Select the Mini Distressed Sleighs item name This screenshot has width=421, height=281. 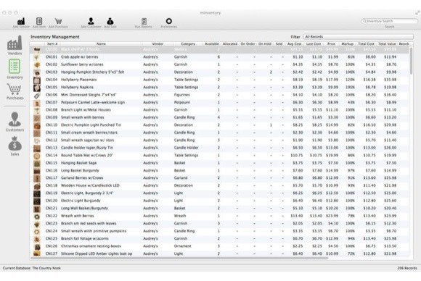tap(89, 95)
